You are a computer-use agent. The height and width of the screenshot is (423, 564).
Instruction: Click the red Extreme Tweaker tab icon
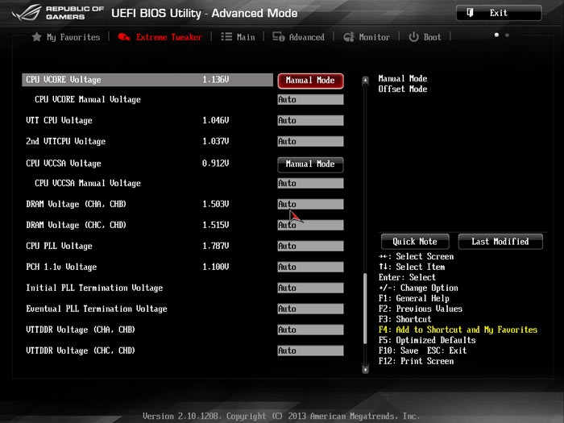pyautogui.click(x=124, y=37)
